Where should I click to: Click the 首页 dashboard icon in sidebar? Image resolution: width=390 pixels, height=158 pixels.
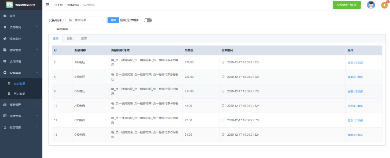click(x=5, y=16)
